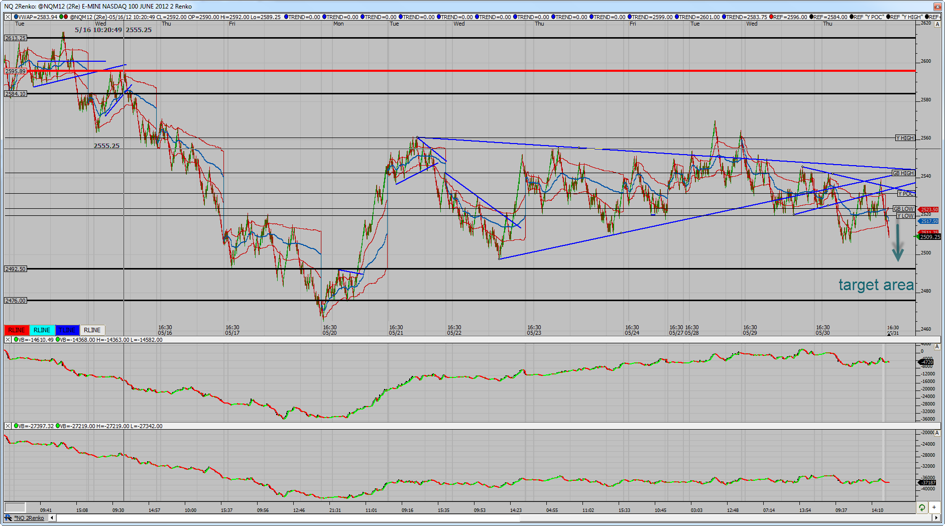Toggle autoscale 'A' on the main price scale
This screenshot has width=945, height=526.
pyautogui.click(x=937, y=24)
